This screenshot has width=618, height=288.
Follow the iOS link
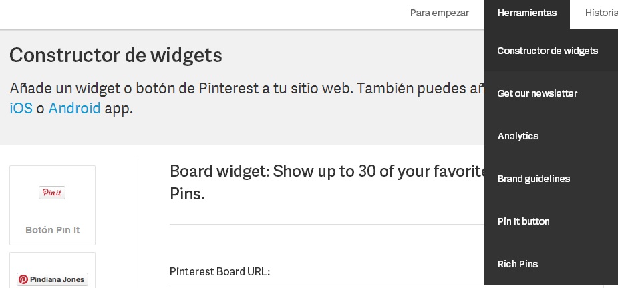click(x=21, y=108)
